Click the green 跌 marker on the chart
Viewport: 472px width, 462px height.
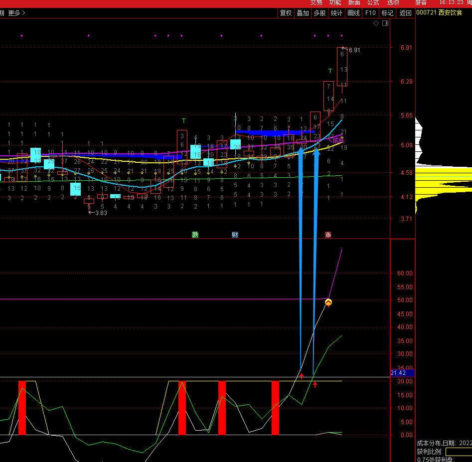tap(195, 234)
